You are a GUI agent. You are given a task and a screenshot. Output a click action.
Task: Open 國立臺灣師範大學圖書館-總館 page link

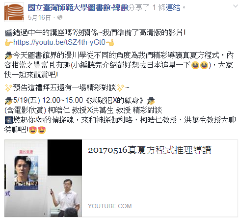click(x=78, y=7)
